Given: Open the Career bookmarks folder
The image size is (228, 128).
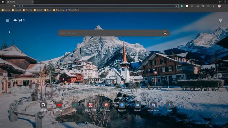Looking at the screenshot, I should point(48,10).
